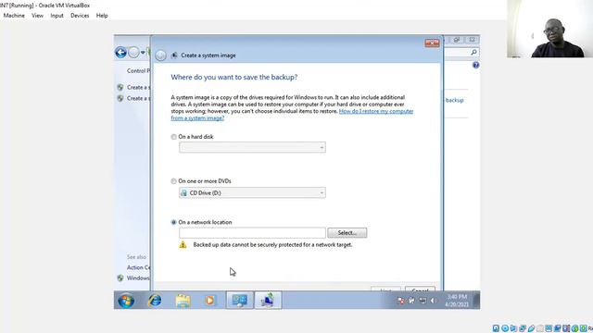Click the Action Center flag tray icon
593x333 pixels.
tap(401, 301)
